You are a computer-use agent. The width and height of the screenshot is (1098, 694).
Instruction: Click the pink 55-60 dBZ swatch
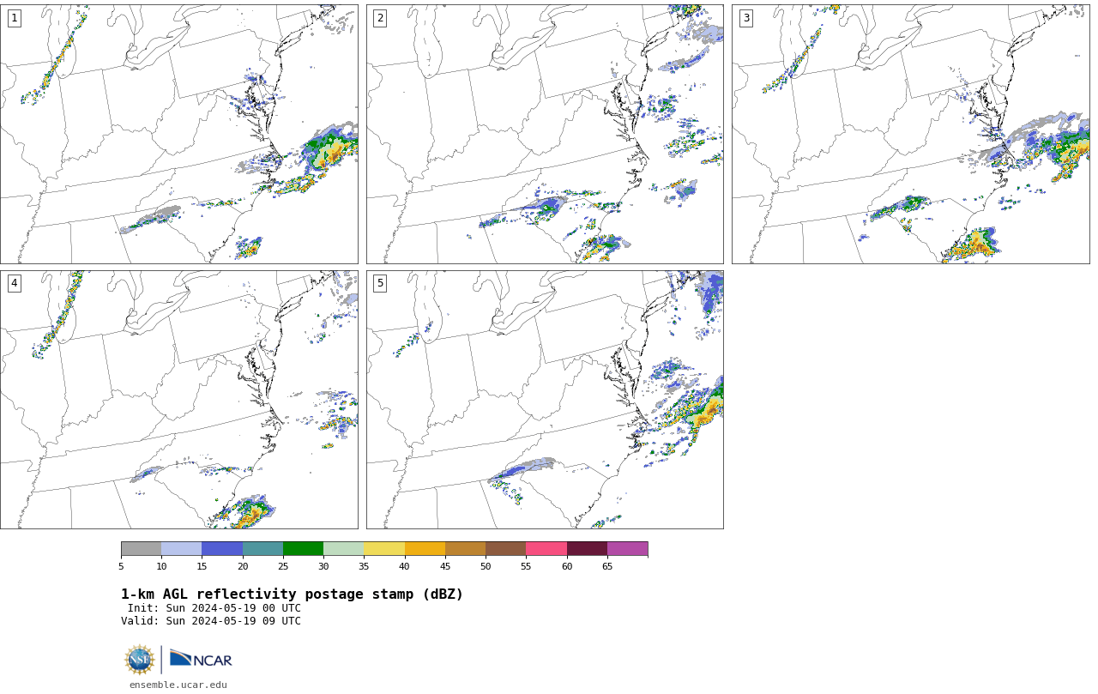pos(546,549)
